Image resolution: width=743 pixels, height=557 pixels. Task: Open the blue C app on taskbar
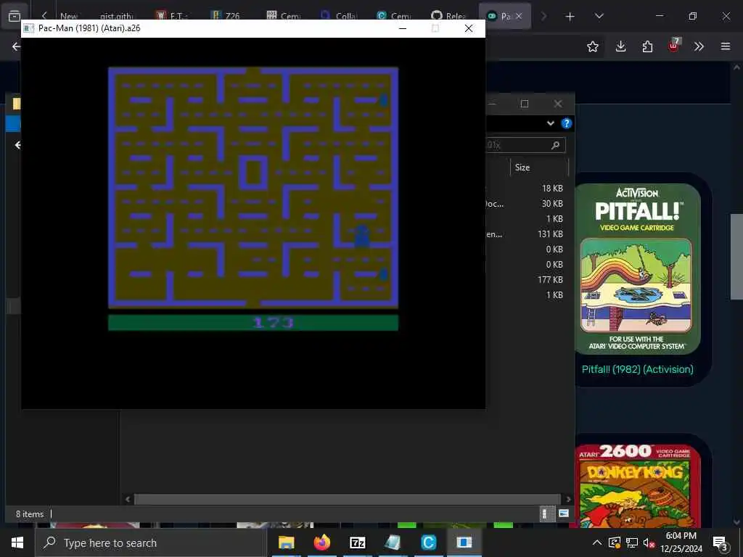point(428,542)
